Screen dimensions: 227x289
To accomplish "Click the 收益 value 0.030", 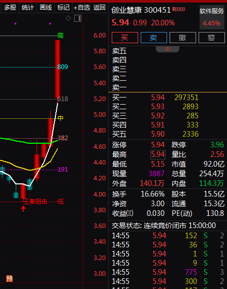I will [155, 213].
